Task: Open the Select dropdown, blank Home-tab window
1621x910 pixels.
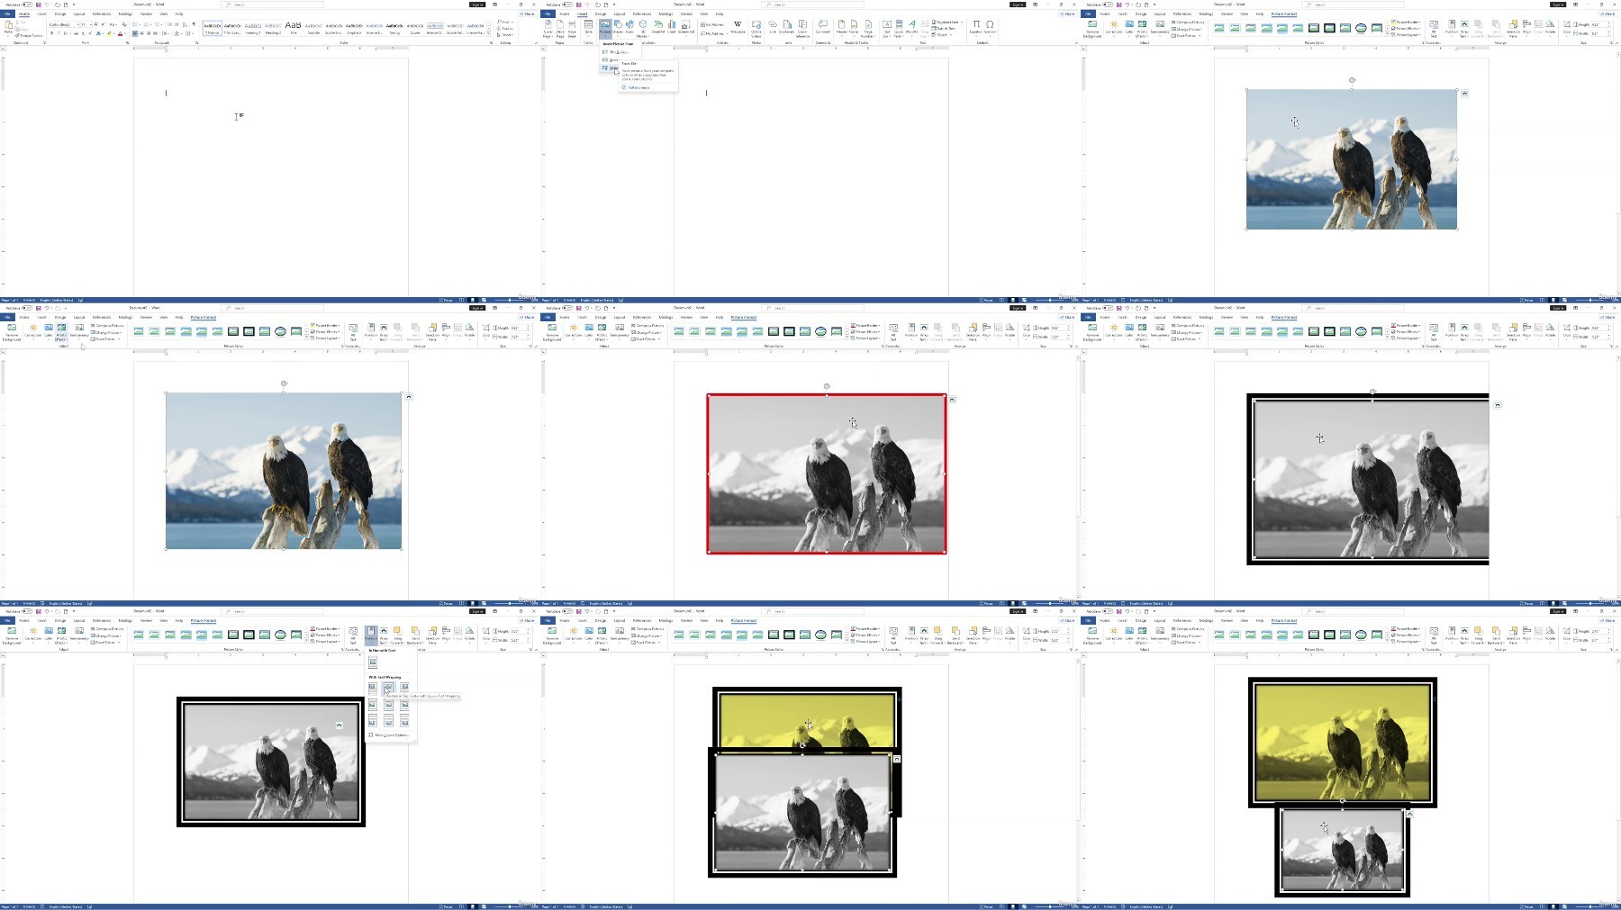Action: [x=505, y=35]
